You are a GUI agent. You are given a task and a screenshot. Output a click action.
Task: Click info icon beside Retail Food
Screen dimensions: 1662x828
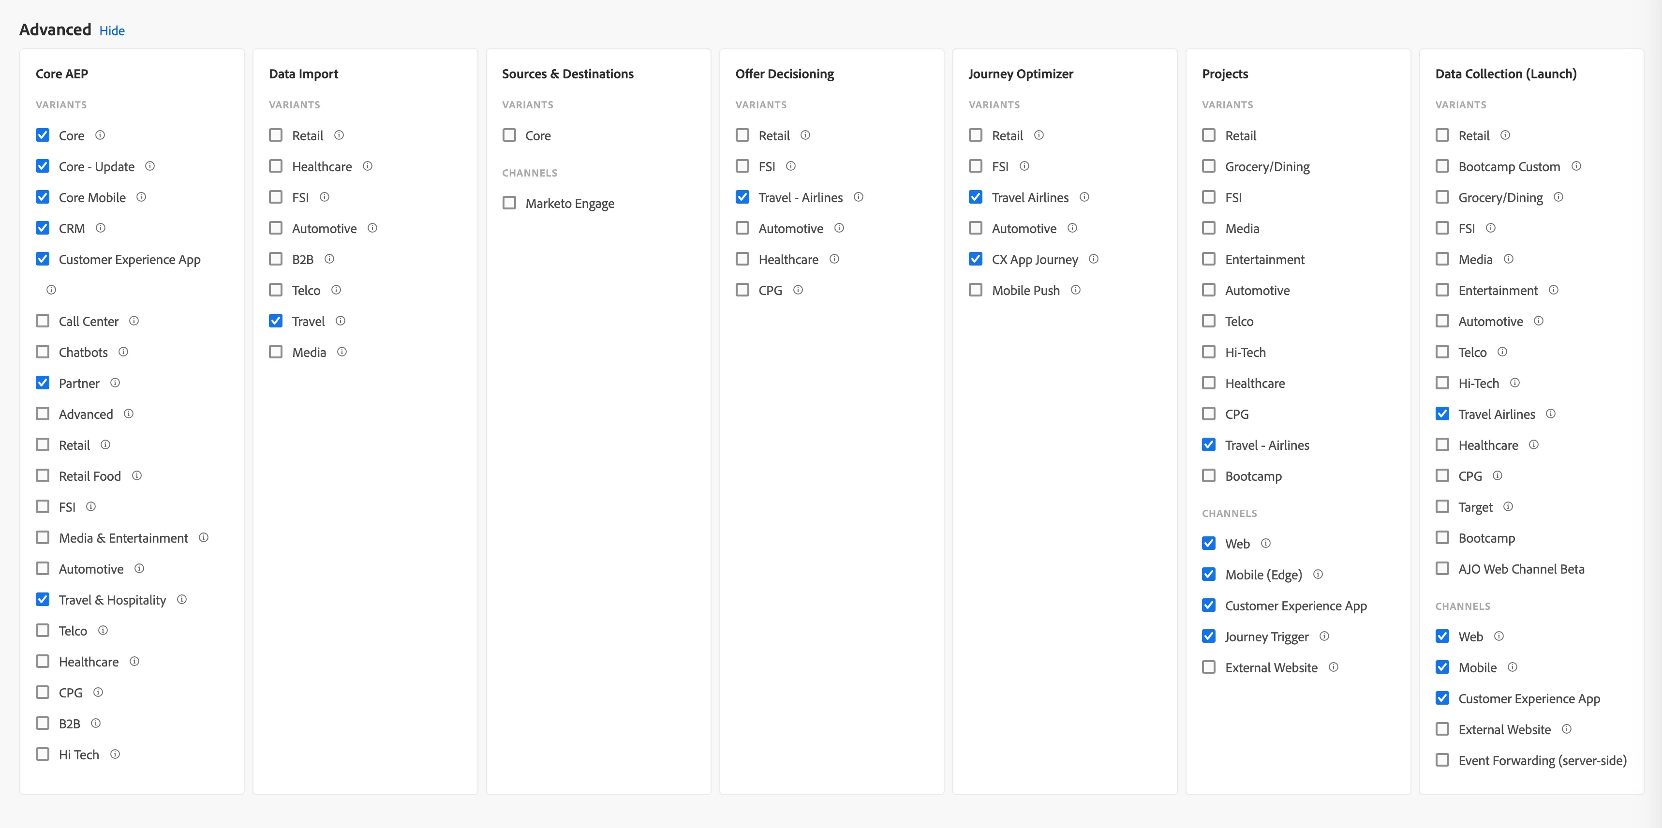137,475
